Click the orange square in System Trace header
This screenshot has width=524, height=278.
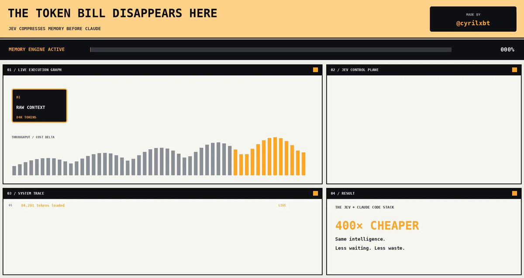click(315, 193)
